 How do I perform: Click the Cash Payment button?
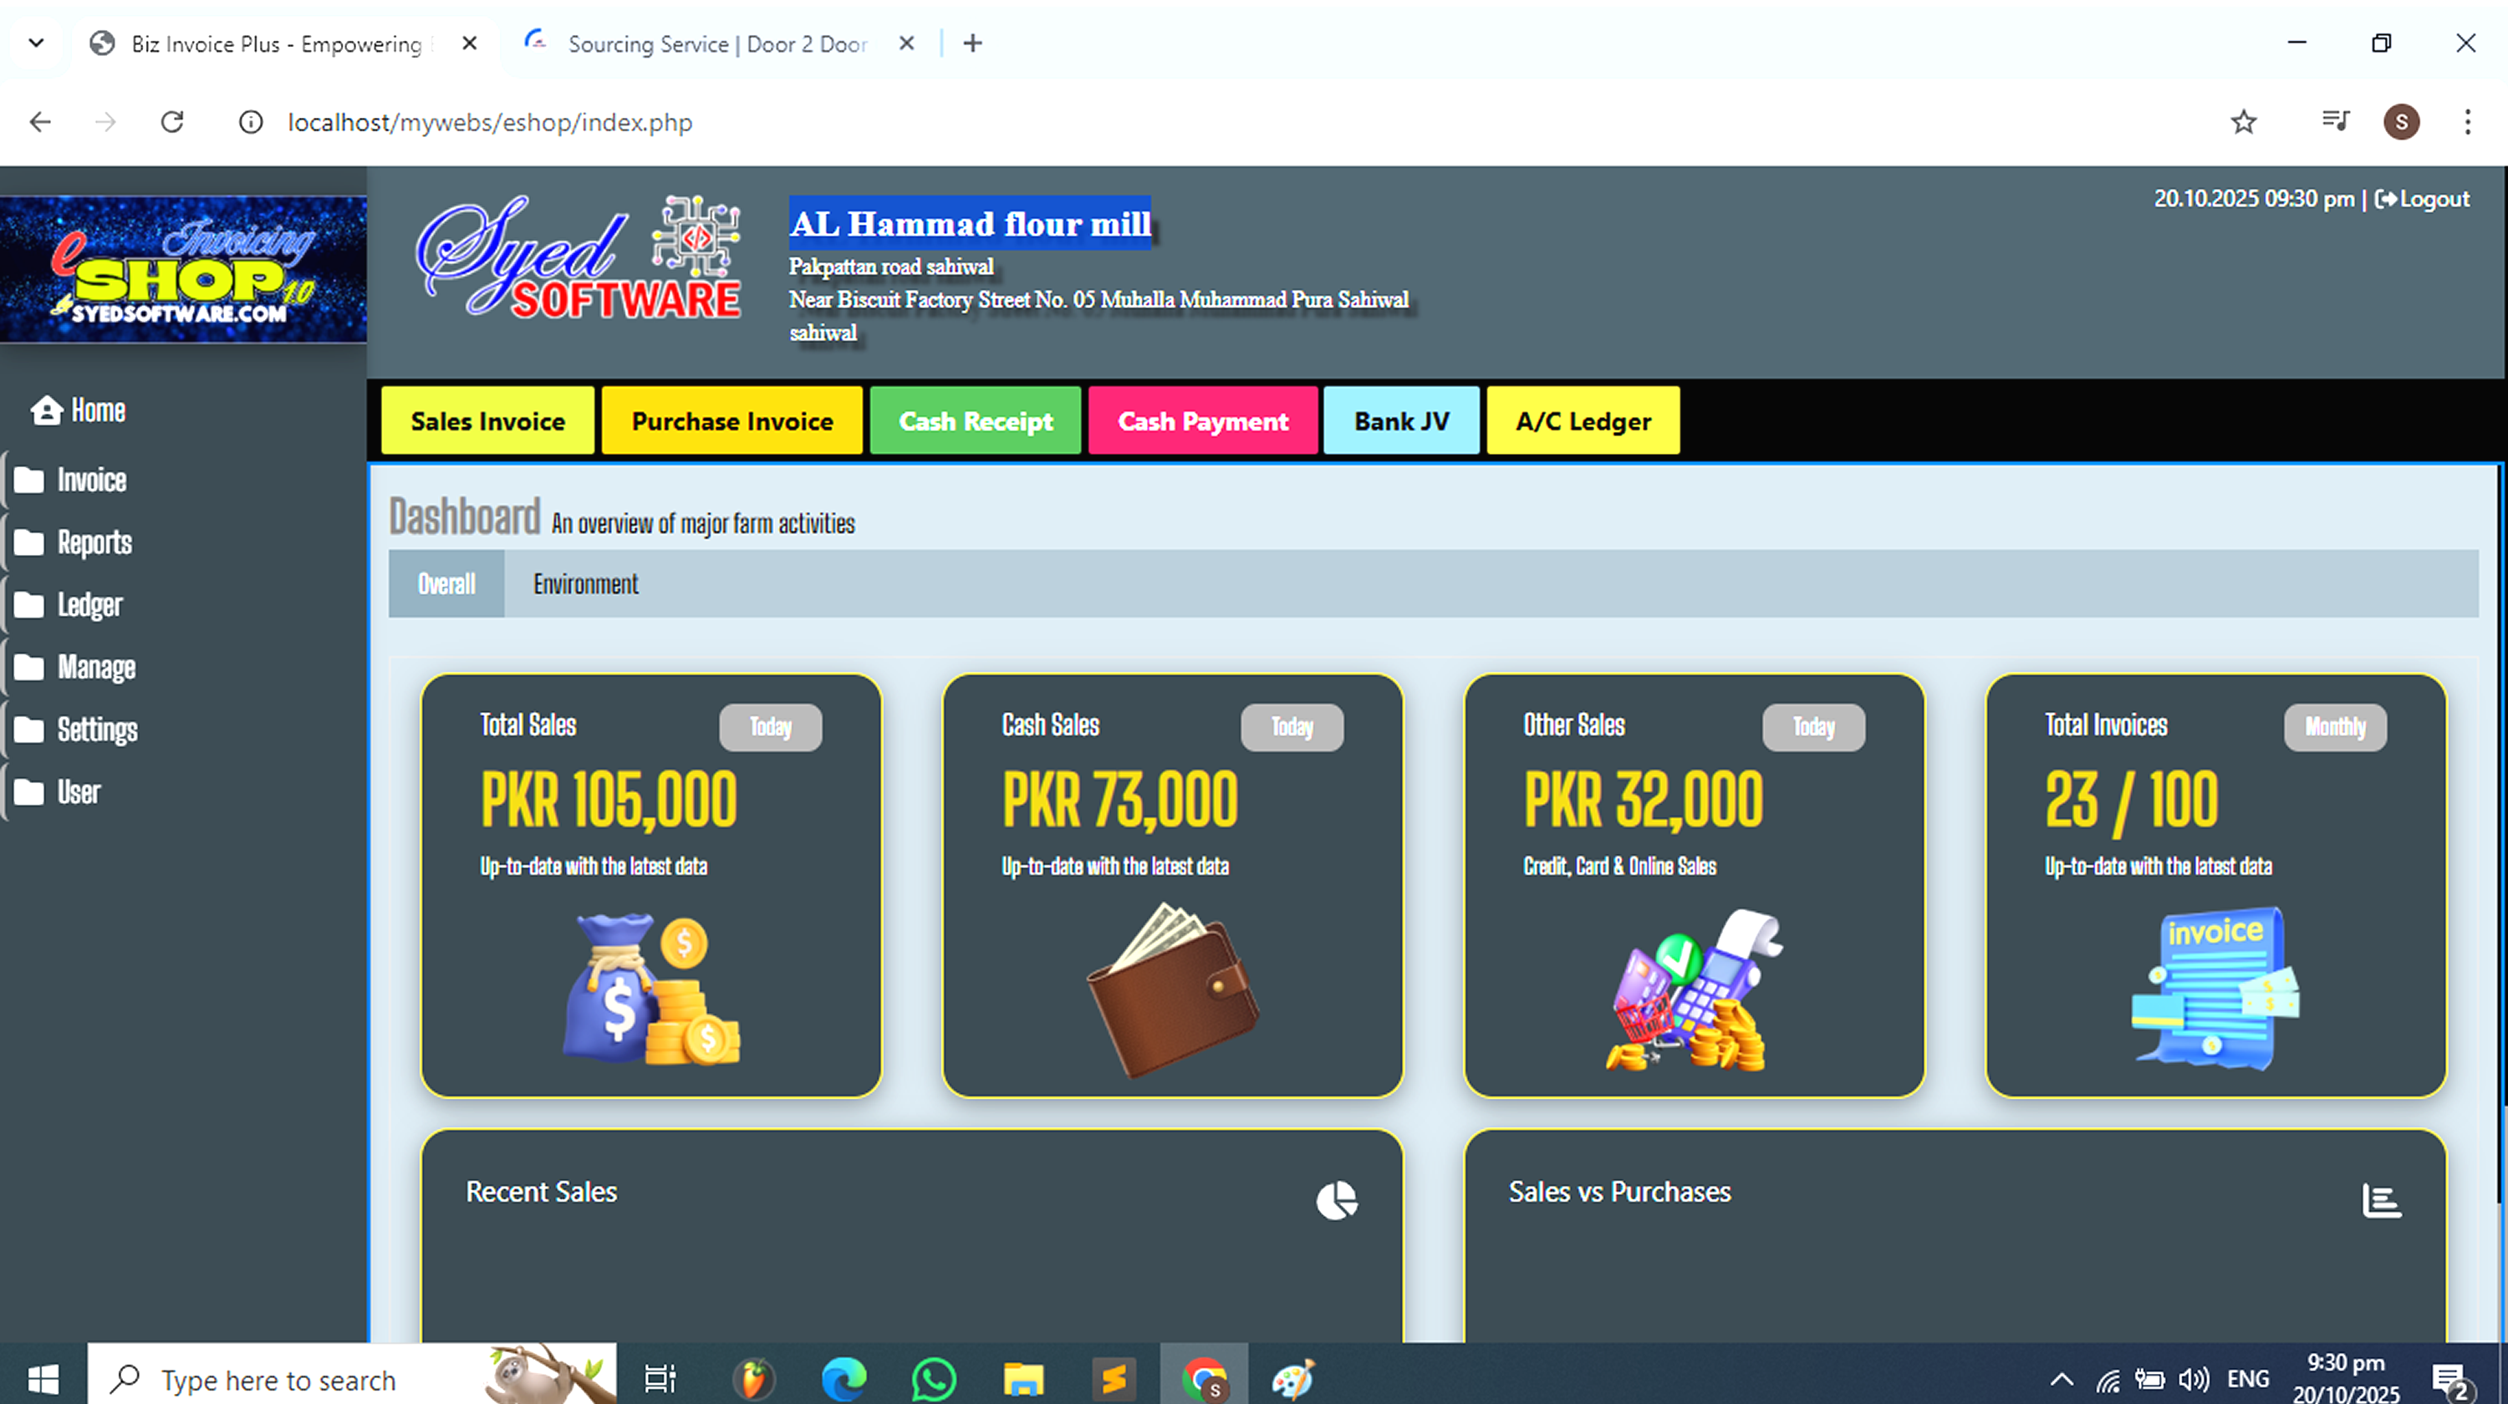coord(1202,420)
